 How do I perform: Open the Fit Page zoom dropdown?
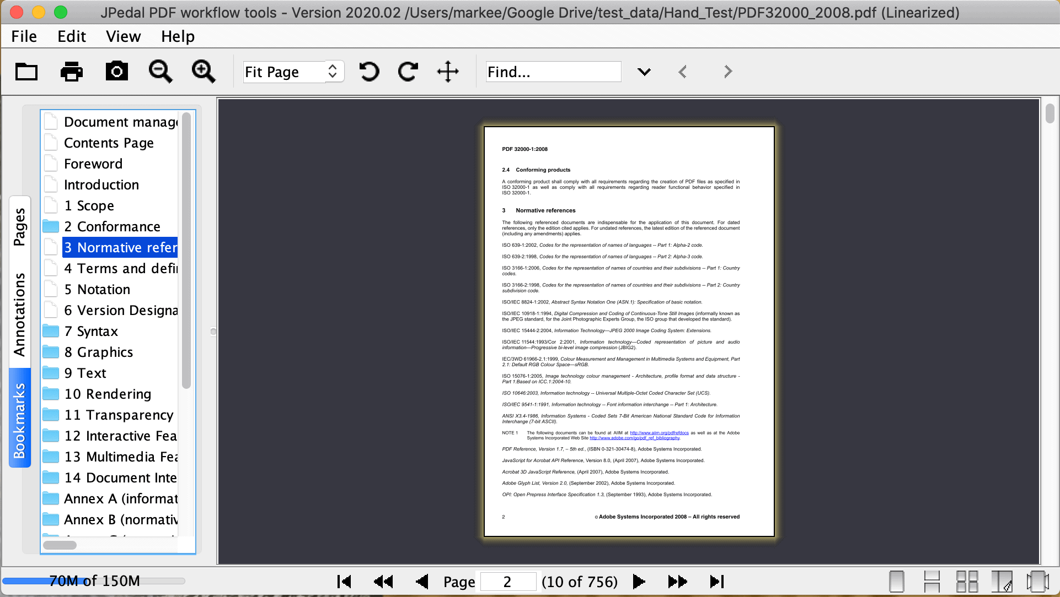[294, 72]
